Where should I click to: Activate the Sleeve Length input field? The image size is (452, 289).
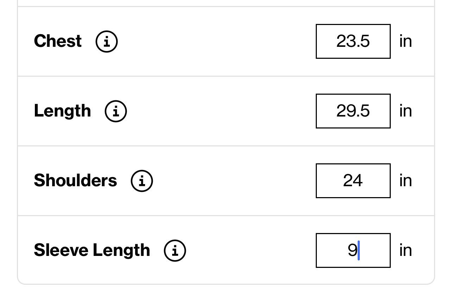pyautogui.click(x=353, y=250)
